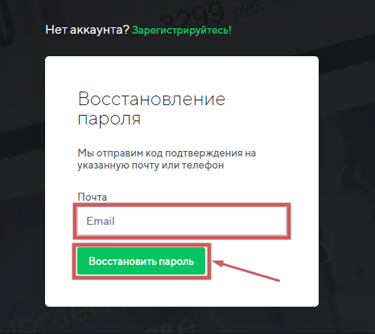Click the word "Восстановление" in the title
The image size is (375, 334).
click(x=151, y=99)
